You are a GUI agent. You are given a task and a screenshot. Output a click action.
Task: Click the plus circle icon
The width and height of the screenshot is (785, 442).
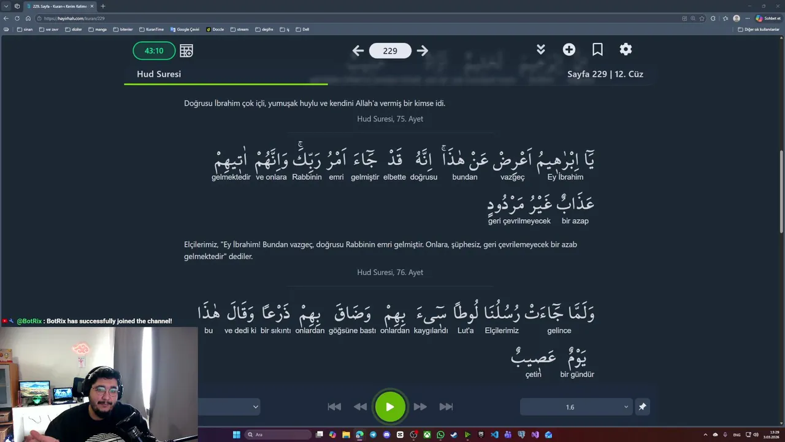569,50
